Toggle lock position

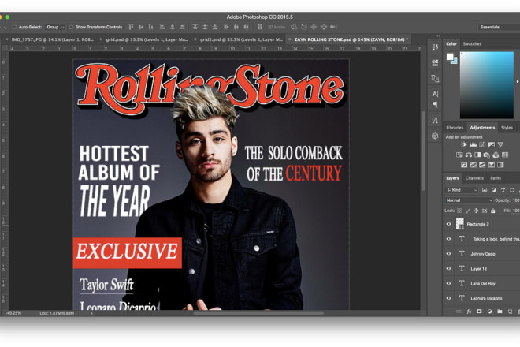pos(476,211)
